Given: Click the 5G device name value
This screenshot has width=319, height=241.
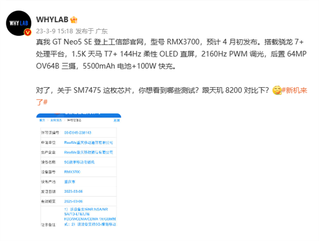Looking at the screenshot, I should [x=79, y=162].
